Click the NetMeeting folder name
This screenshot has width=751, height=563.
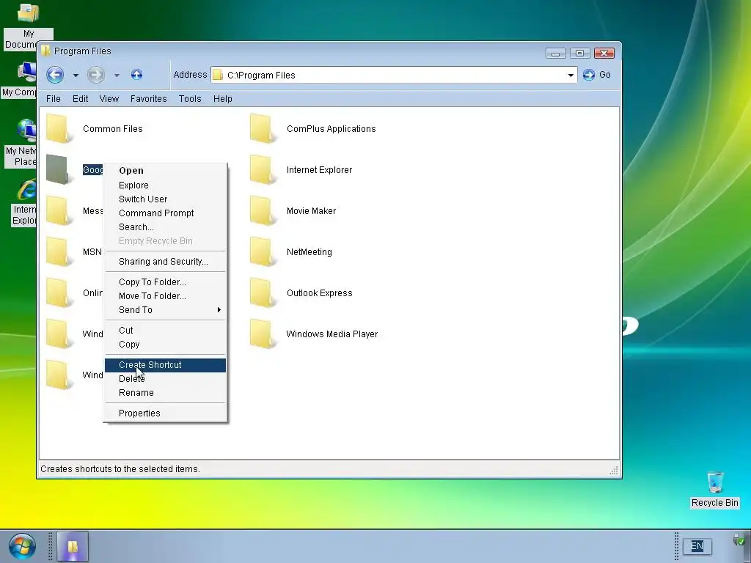pyautogui.click(x=309, y=252)
